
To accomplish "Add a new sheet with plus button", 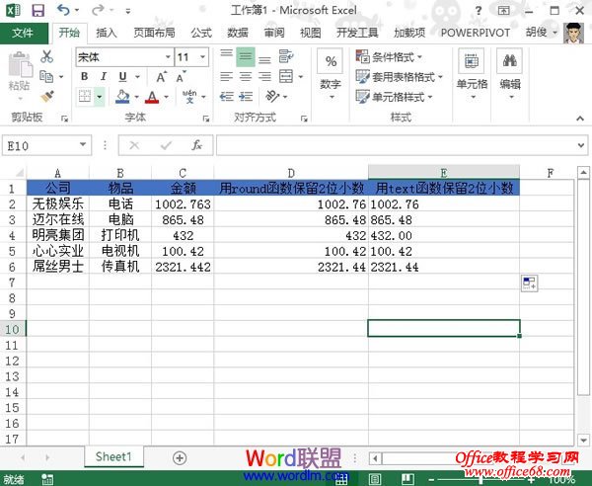I will tap(180, 458).
